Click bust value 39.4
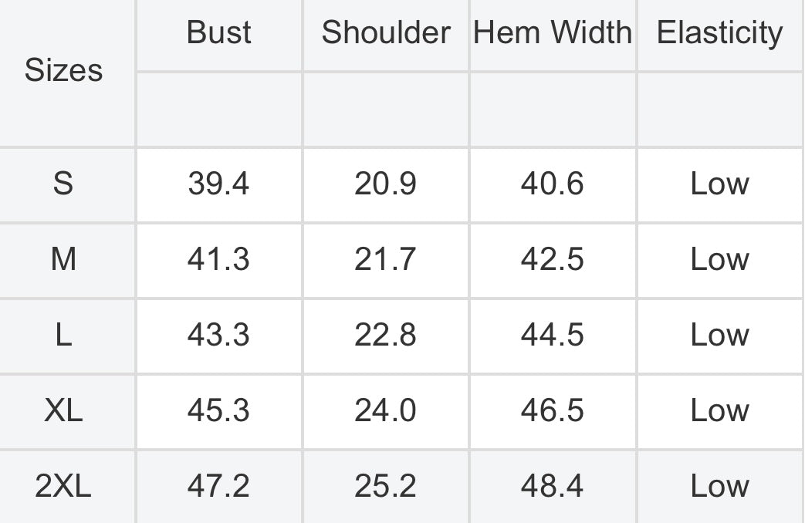Viewport: 805px width, 523px height. [219, 184]
